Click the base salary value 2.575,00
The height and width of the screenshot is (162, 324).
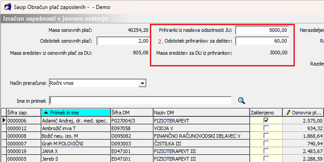(x=312, y=121)
